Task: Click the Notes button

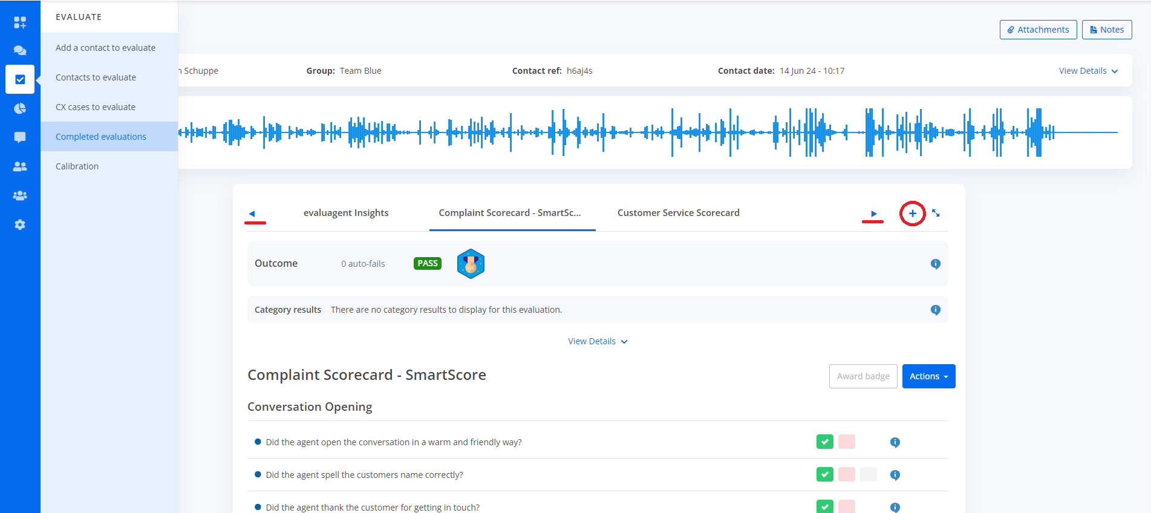Action: [1107, 30]
